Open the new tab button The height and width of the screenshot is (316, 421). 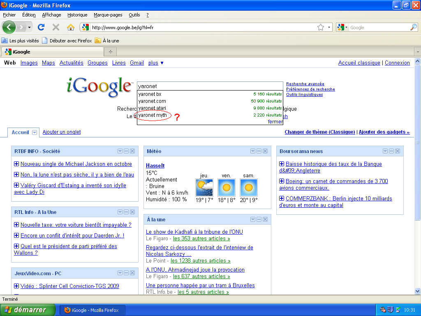click(x=110, y=52)
